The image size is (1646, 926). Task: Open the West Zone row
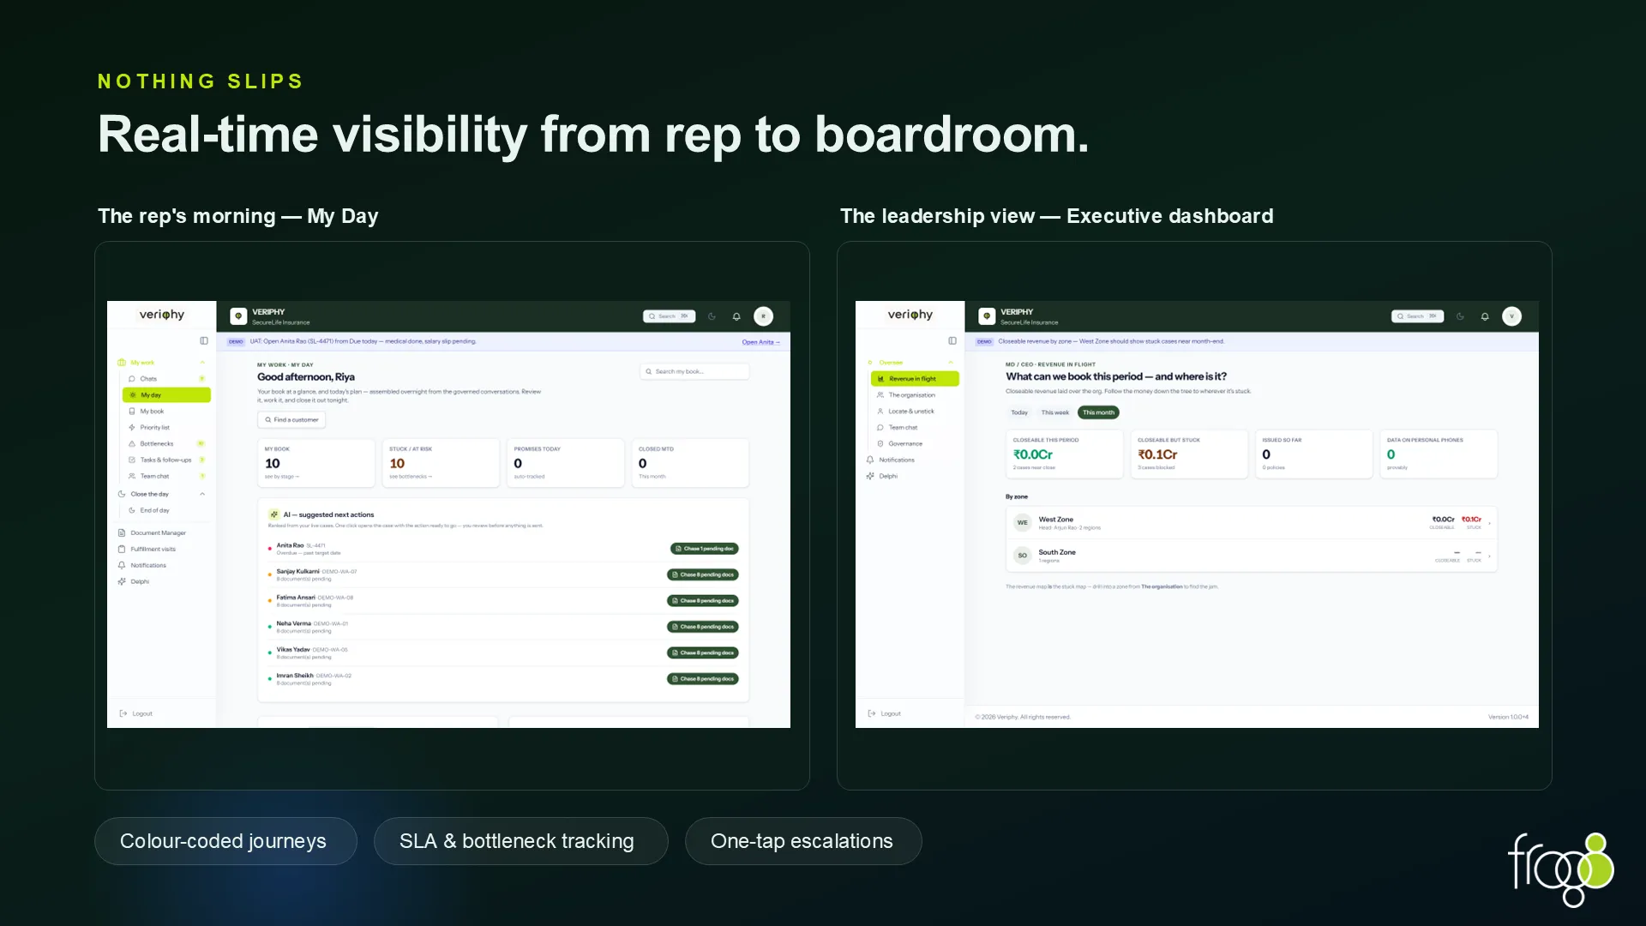pos(1252,523)
